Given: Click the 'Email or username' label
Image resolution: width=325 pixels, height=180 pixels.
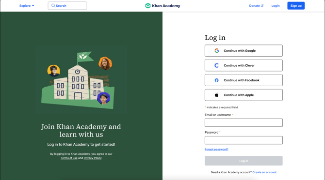Looking at the screenshot, I should pos(218,115).
